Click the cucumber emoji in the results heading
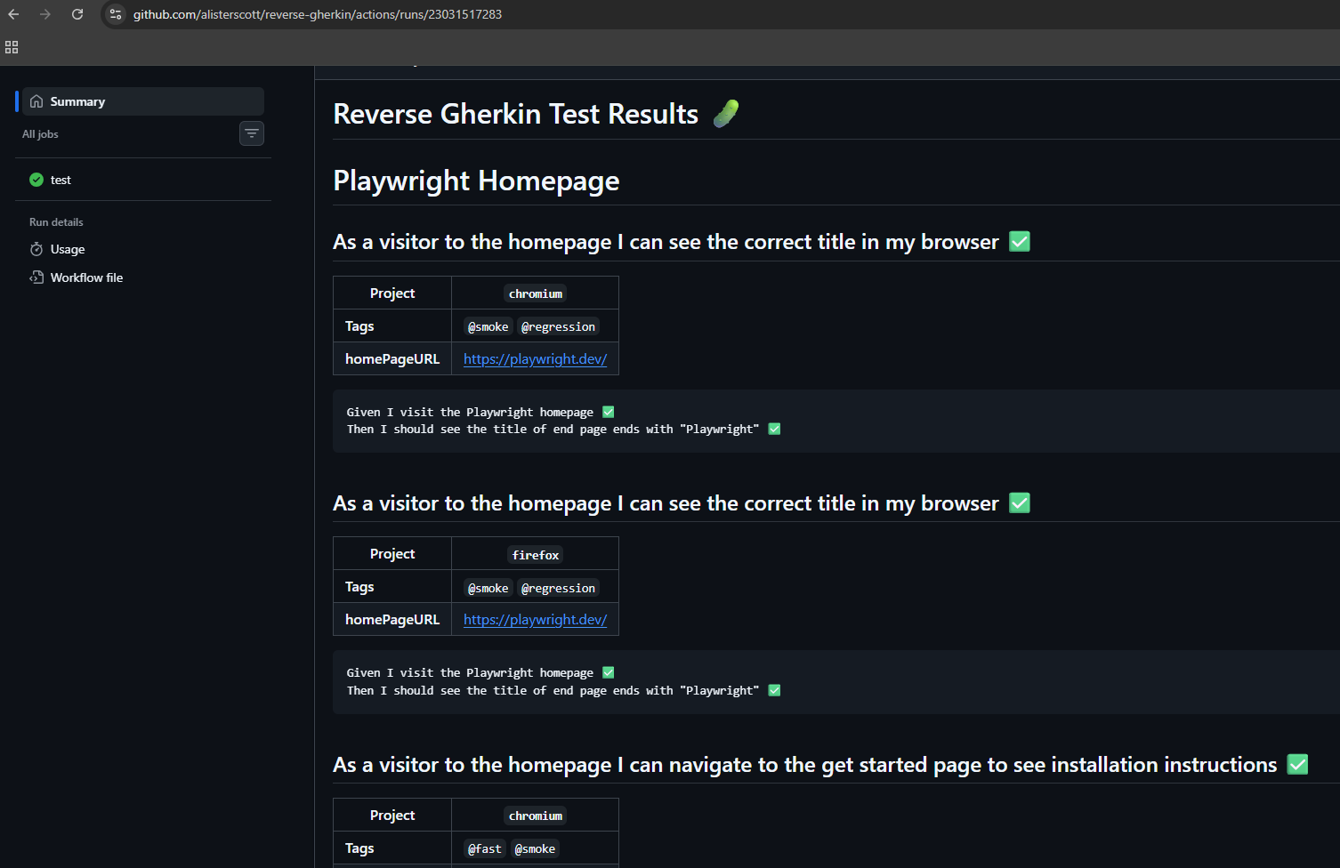Screen dimensions: 1340x868 pos(724,113)
